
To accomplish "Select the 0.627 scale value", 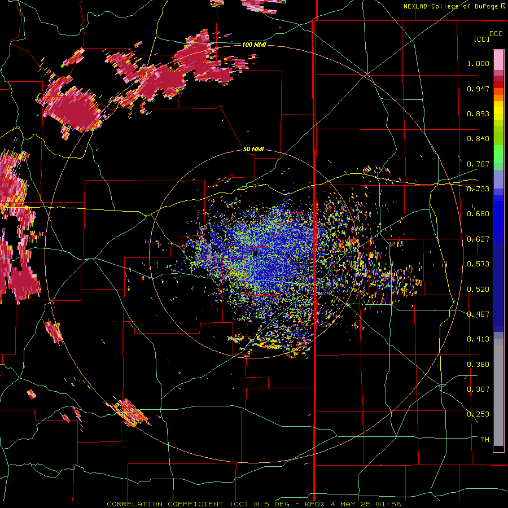I will click(x=478, y=239).
